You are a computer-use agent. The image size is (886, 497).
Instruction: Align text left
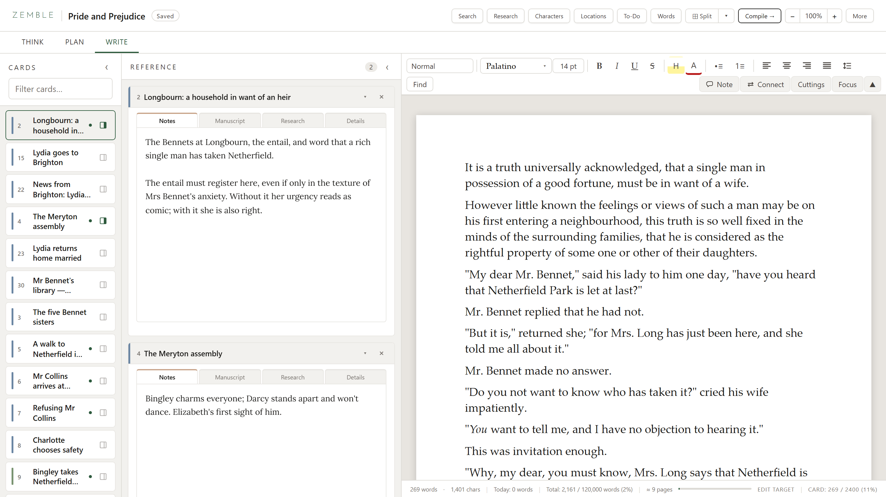tap(766, 66)
